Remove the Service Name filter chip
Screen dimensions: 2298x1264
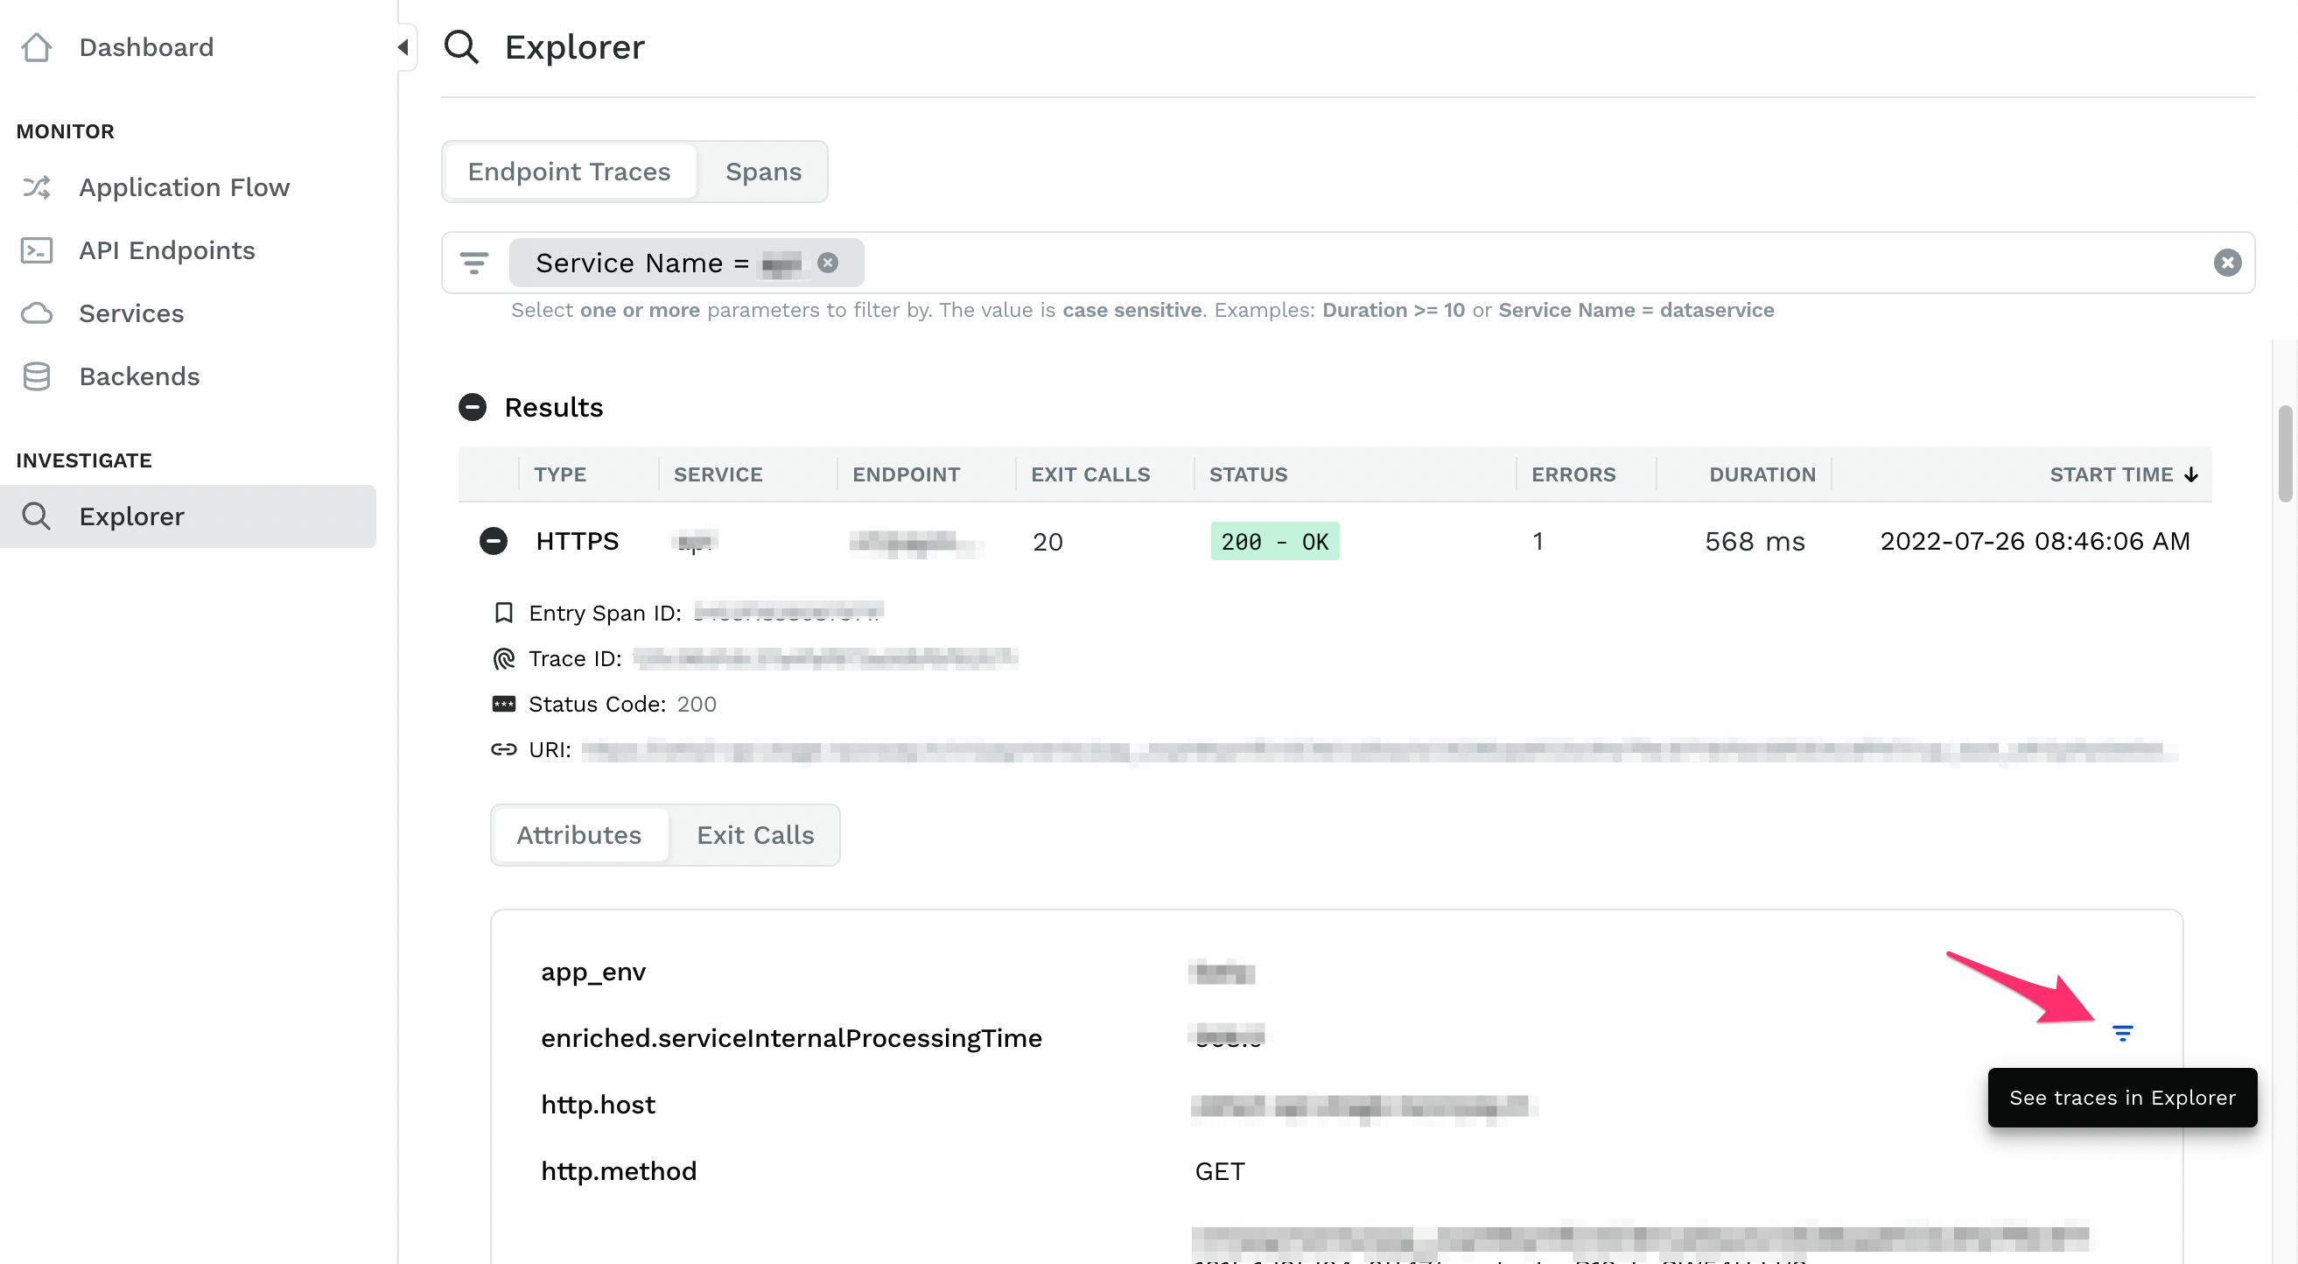coord(828,263)
